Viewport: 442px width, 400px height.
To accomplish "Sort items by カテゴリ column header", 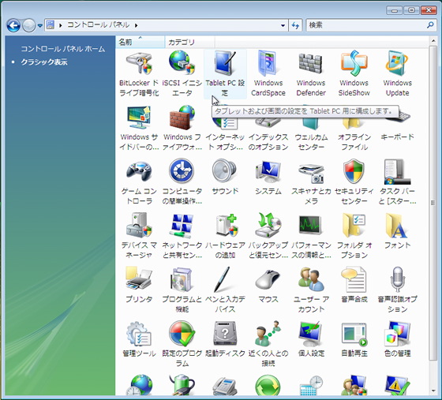I will (x=189, y=43).
